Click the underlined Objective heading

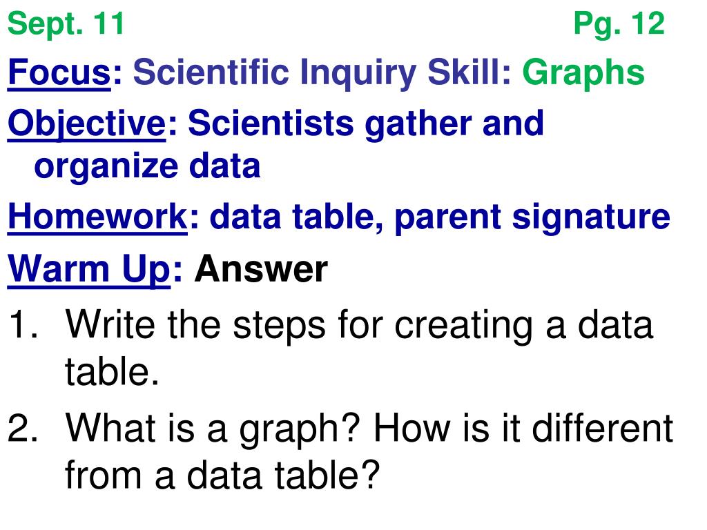86,124
